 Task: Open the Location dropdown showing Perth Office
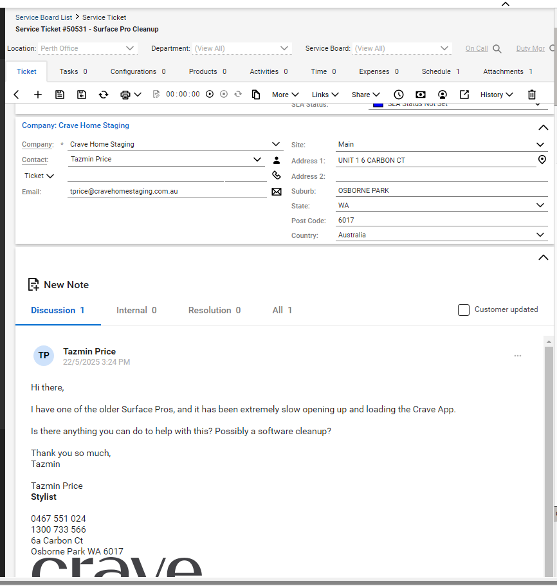pos(87,49)
